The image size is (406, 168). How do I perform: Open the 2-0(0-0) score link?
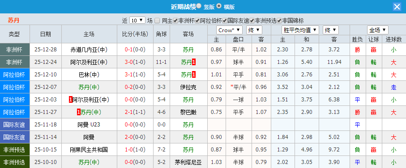[135, 137]
